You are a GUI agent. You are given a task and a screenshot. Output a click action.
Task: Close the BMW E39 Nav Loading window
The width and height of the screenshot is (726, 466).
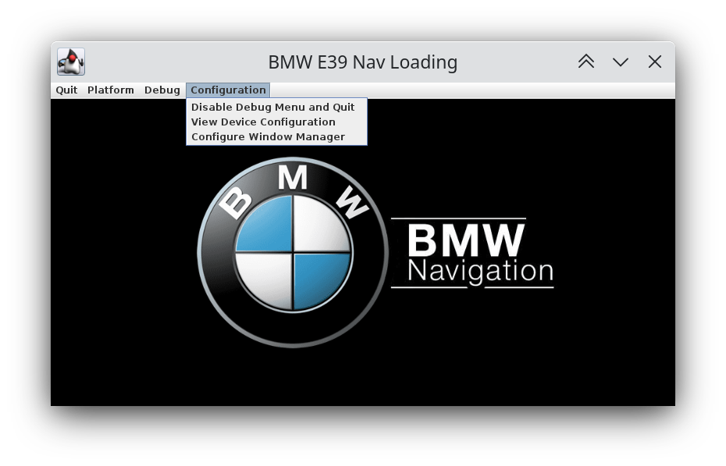655,62
